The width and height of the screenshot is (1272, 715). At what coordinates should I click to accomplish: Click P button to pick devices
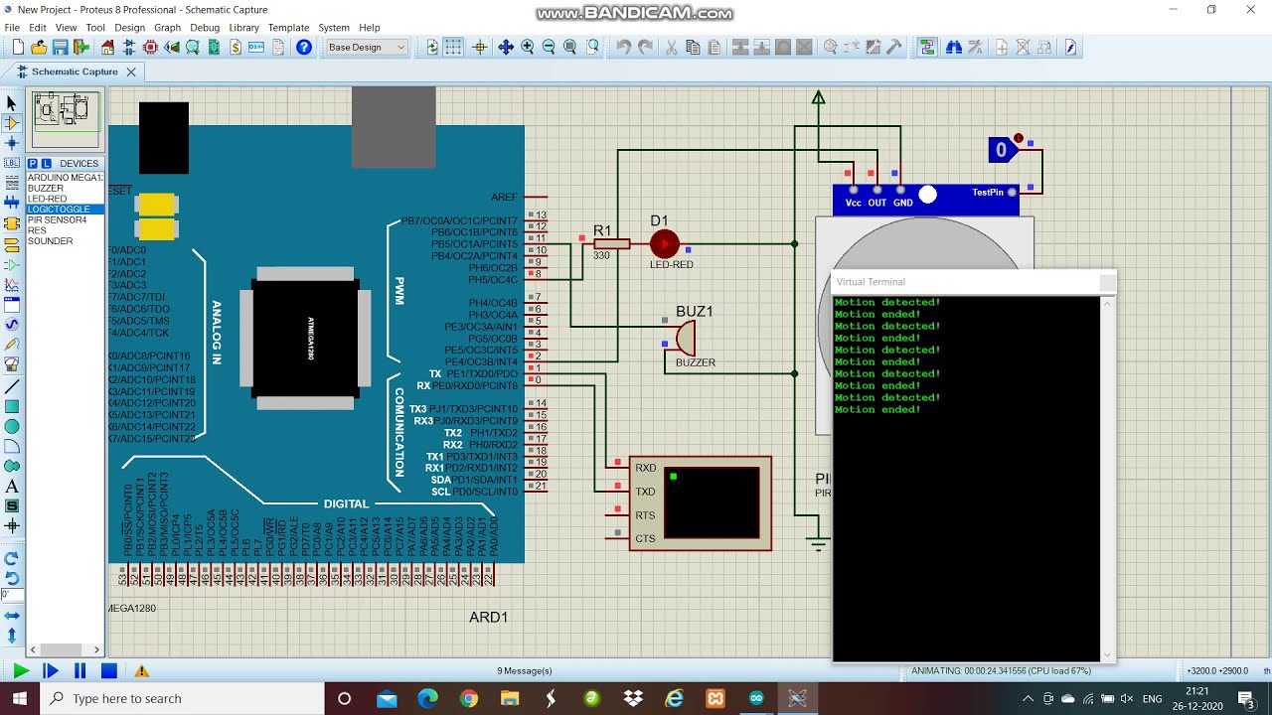(33, 163)
